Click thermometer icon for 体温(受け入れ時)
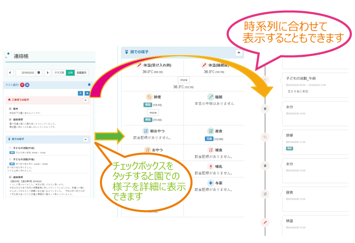The image size is (355, 243). pos(139,65)
